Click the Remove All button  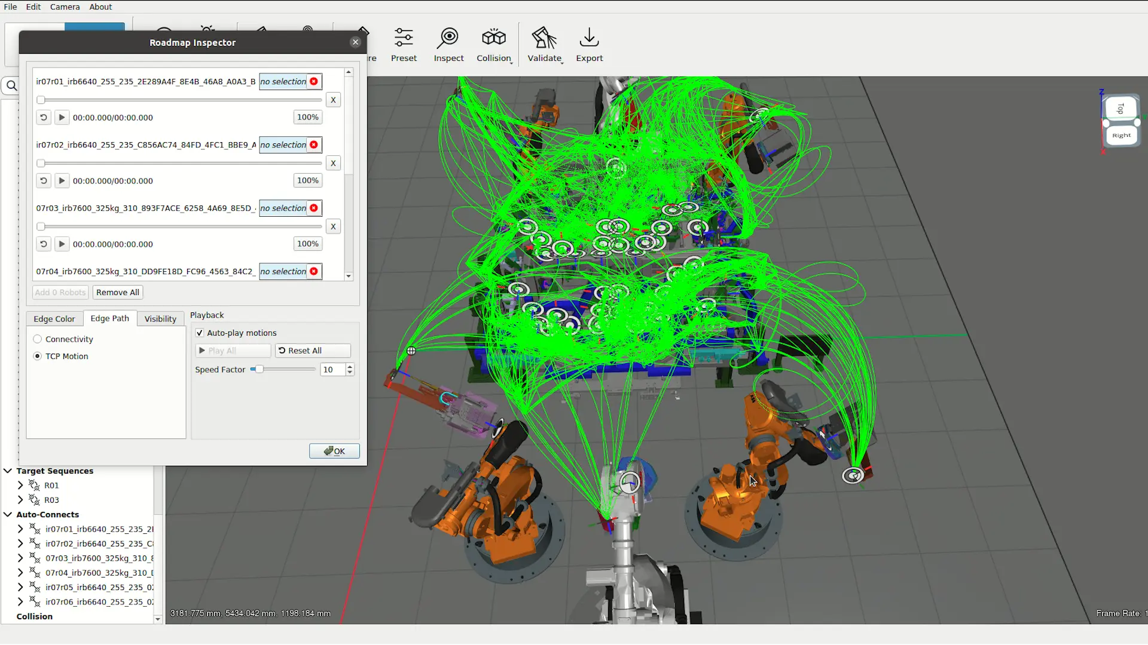pyautogui.click(x=118, y=293)
